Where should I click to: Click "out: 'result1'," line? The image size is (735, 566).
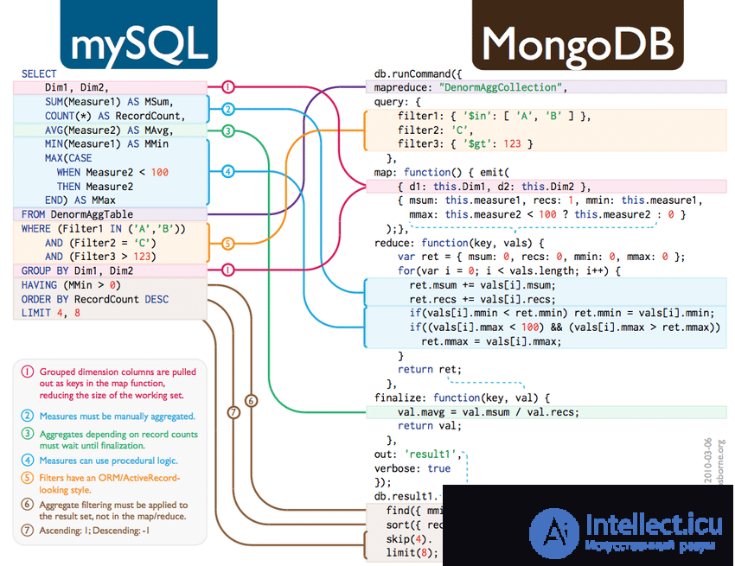coord(418,454)
